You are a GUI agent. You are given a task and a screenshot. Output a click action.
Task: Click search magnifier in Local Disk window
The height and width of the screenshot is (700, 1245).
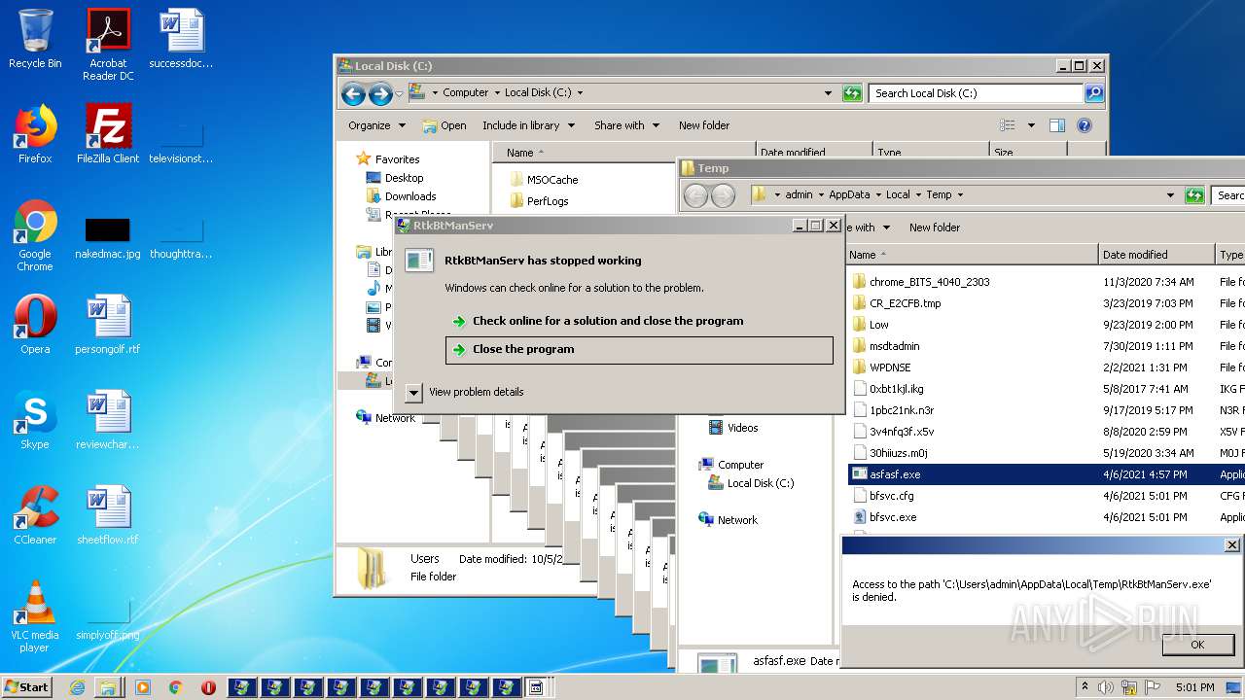1094,93
